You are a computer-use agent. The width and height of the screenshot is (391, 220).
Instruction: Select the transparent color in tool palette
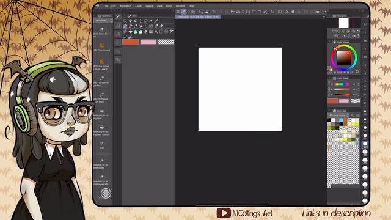(166, 42)
